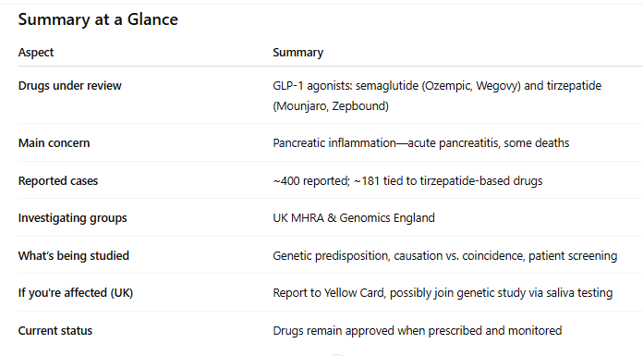
Task: Select the 'What's being studied' row label
Action: click(73, 255)
